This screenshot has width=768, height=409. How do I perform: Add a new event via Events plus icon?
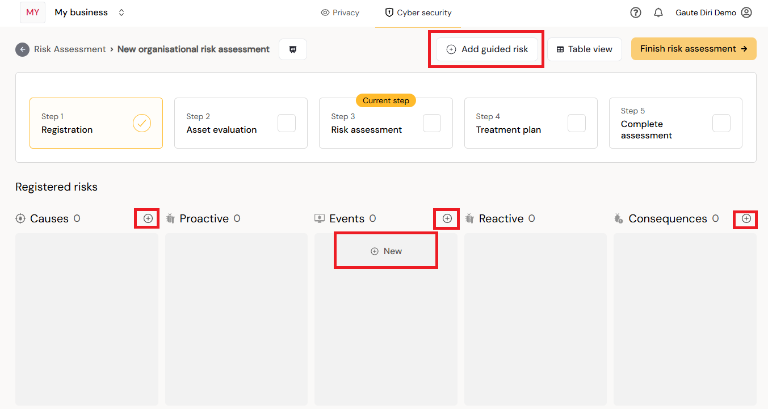(447, 218)
